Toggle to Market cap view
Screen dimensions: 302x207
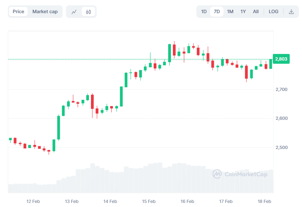(45, 11)
